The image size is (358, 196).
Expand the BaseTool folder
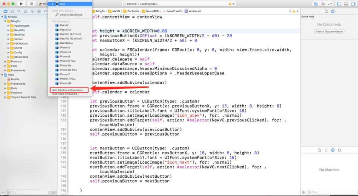[8, 35]
